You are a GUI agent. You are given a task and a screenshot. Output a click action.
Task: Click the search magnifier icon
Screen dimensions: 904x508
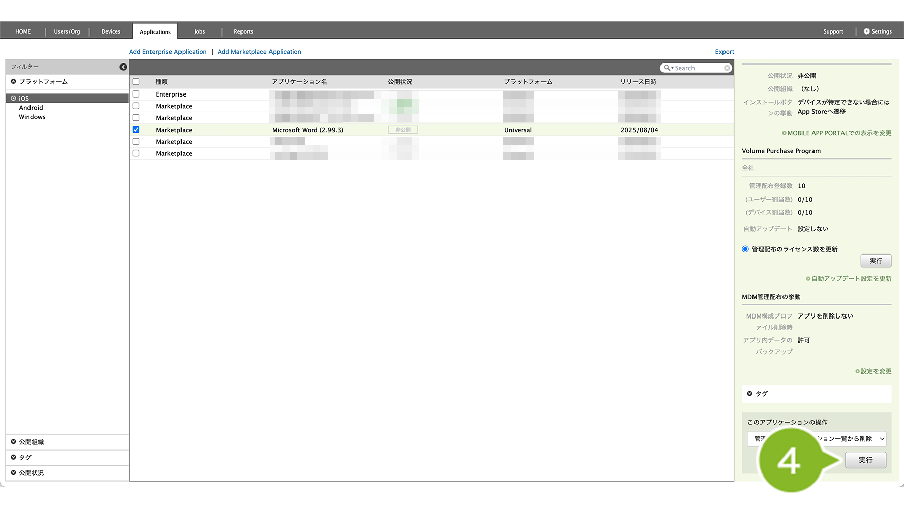[x=667, y=68]
